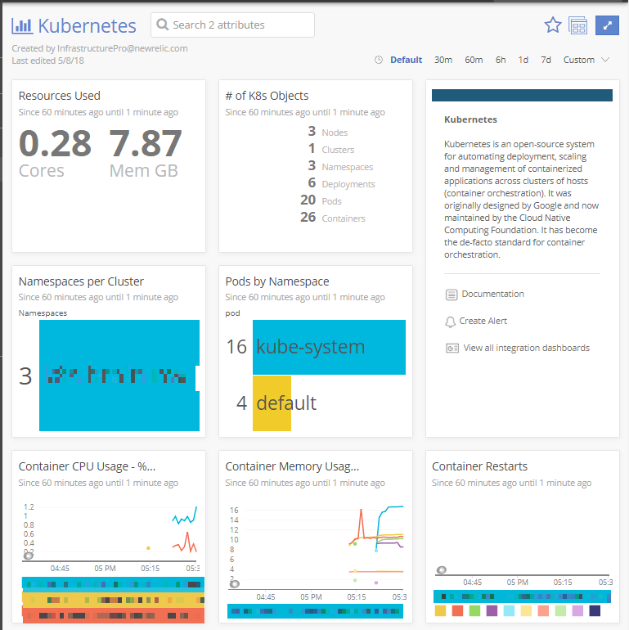This screenshot has width=629, height=630.
Task: Switch time range to 30m
Action: click(x=443, y=60)
